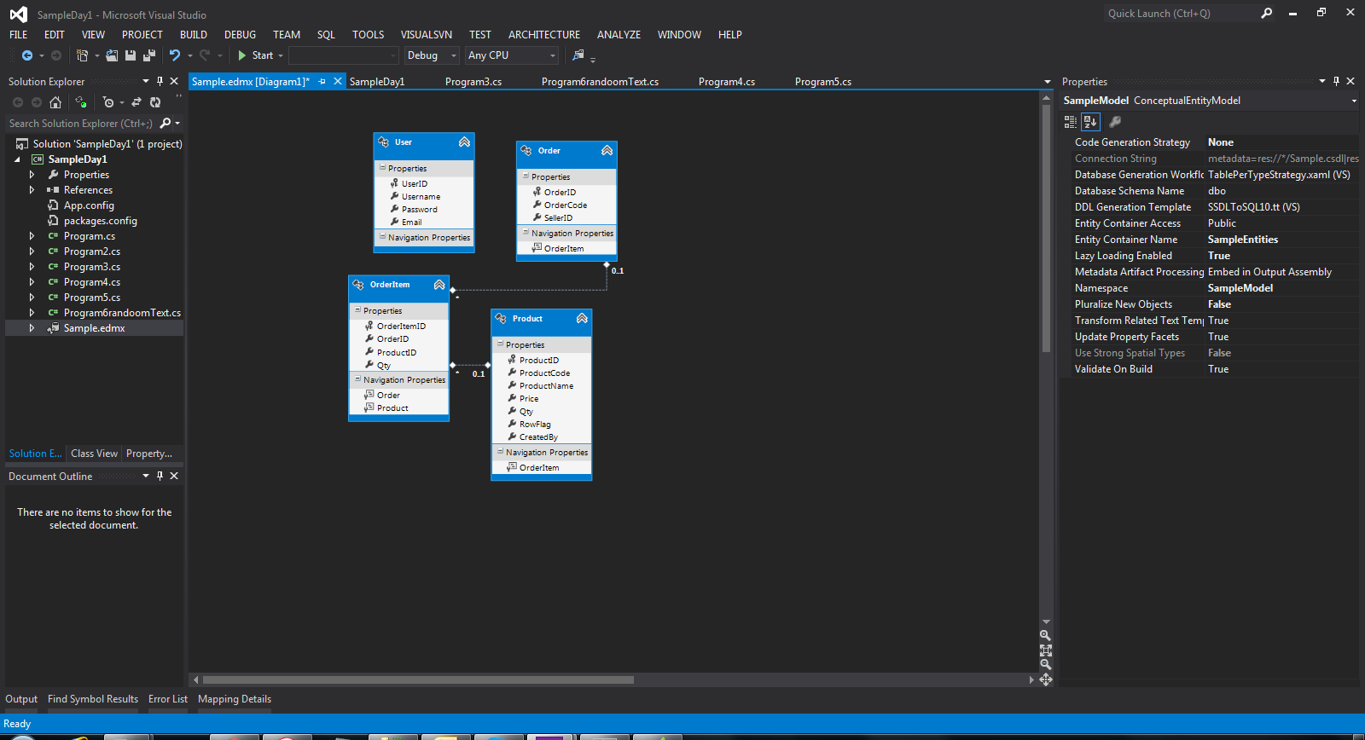Click the Undo toolbar icon
Screen dimensions: 1365x740
click(x=175, y=55)
